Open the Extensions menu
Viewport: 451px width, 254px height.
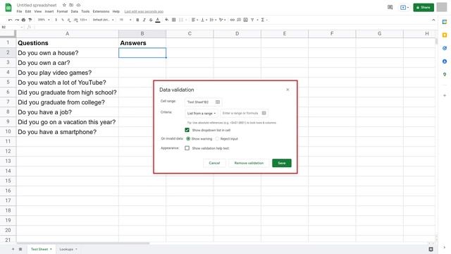101,11
